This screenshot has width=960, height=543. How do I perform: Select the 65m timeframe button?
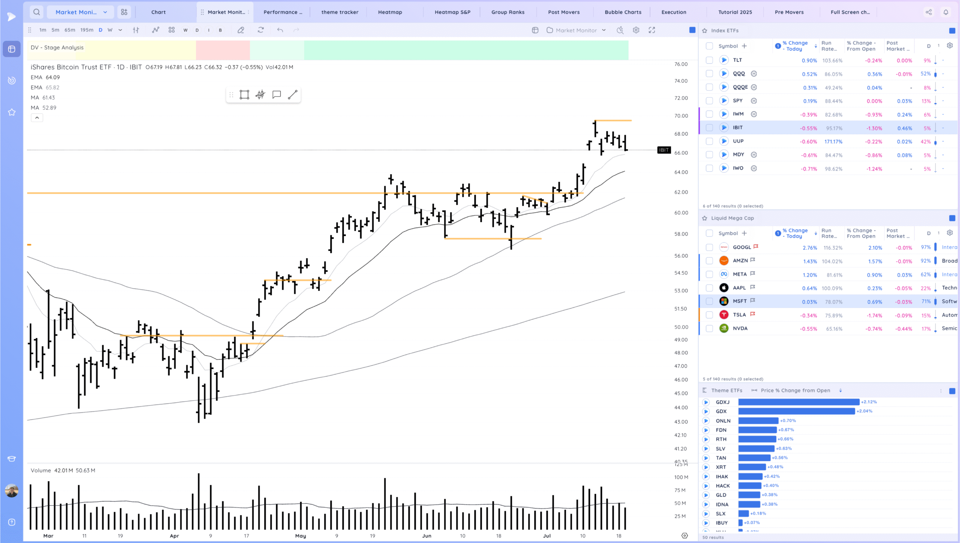(x=70, y=30)
